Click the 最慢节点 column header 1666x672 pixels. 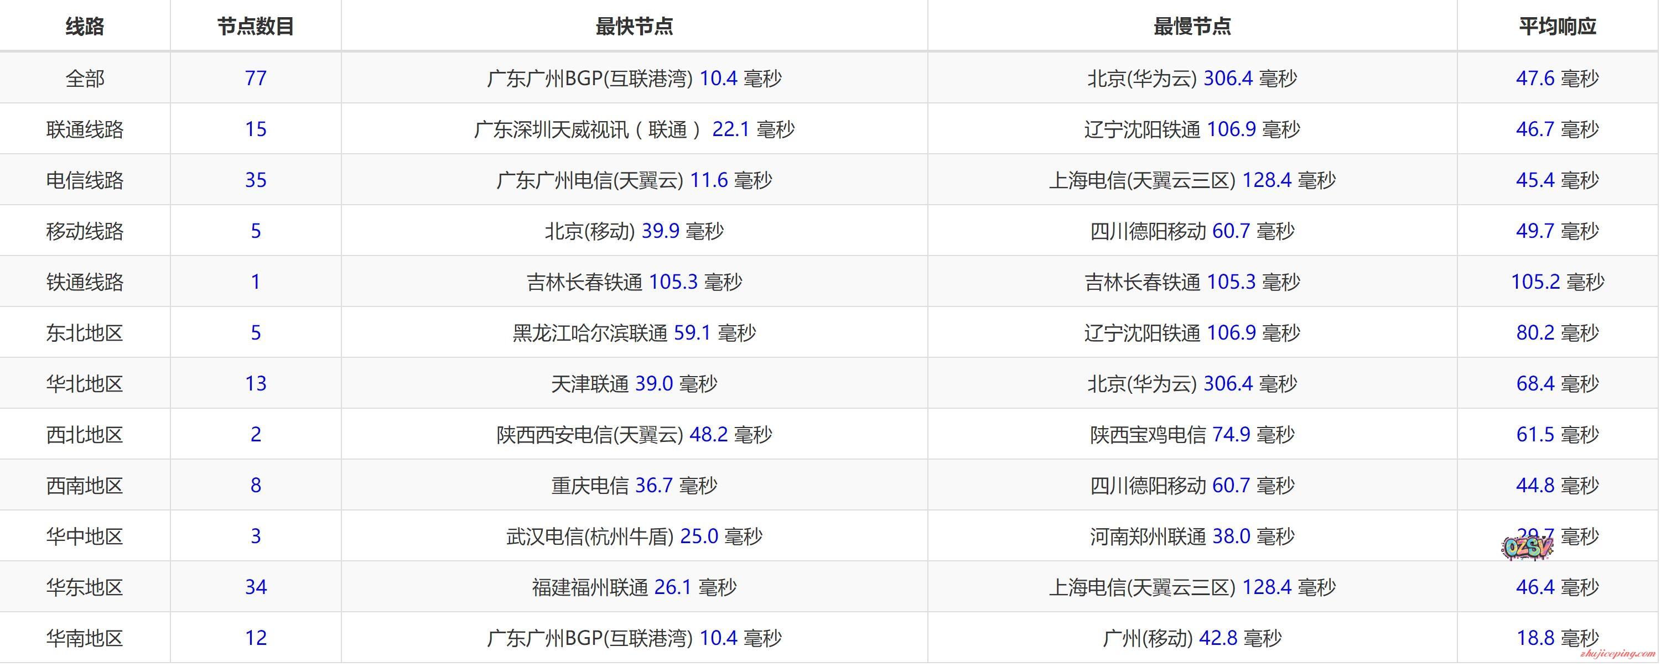(1192, 27)
